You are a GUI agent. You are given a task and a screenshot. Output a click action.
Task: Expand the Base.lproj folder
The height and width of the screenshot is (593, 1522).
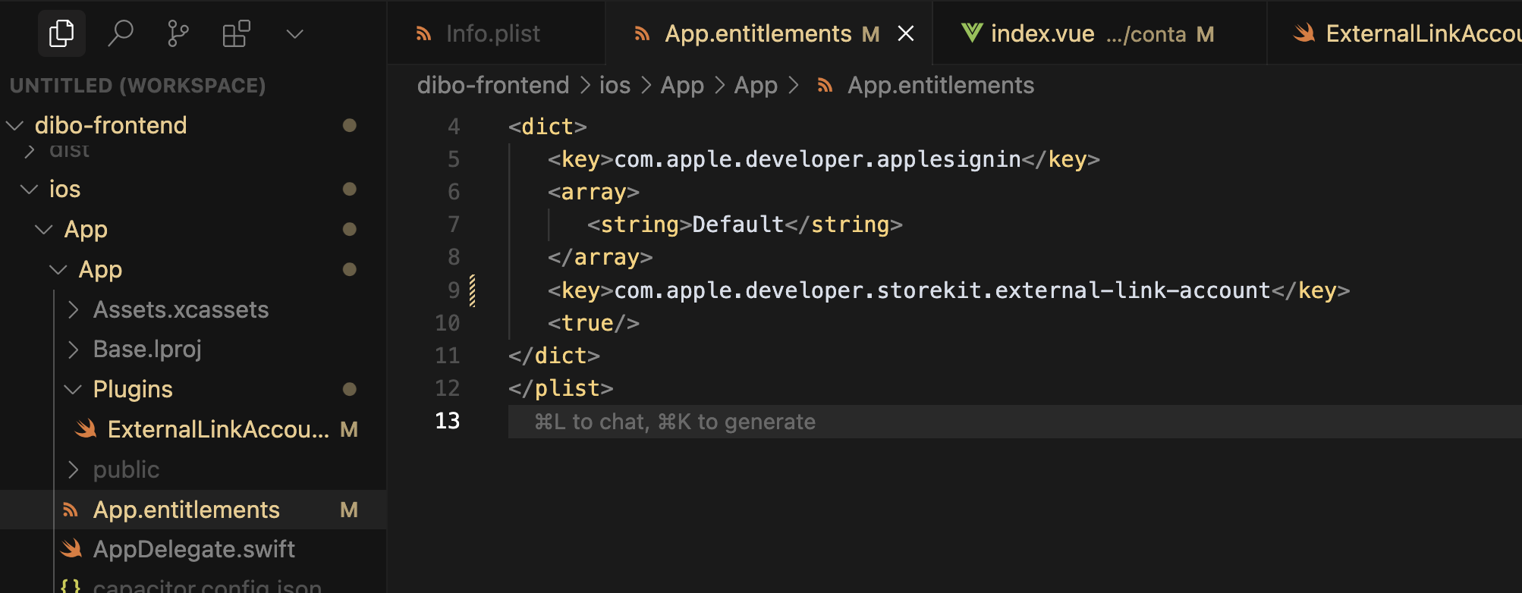pyautogui.click(x=147, y=349)
